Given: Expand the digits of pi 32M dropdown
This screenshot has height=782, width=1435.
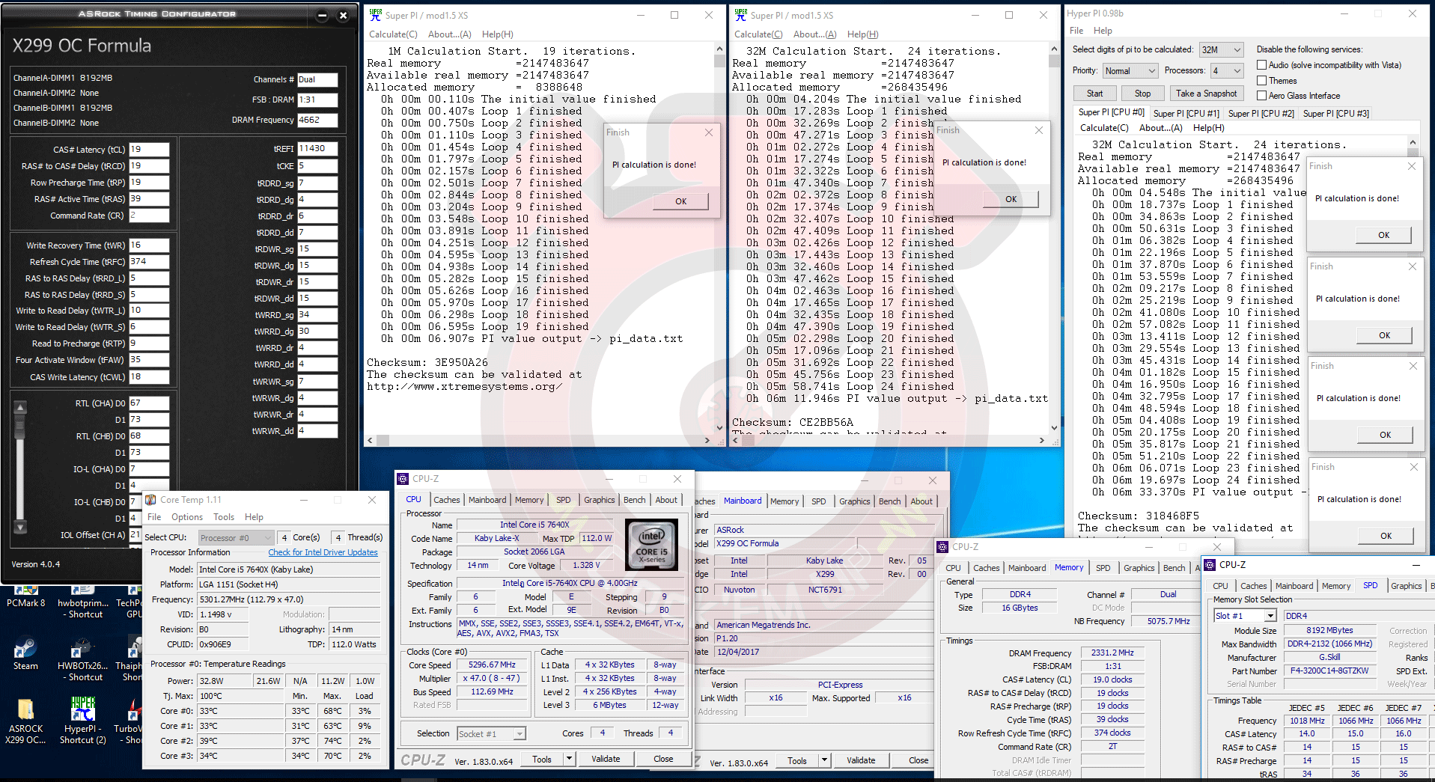Looking at the screenshot, I should (1237, 49).
